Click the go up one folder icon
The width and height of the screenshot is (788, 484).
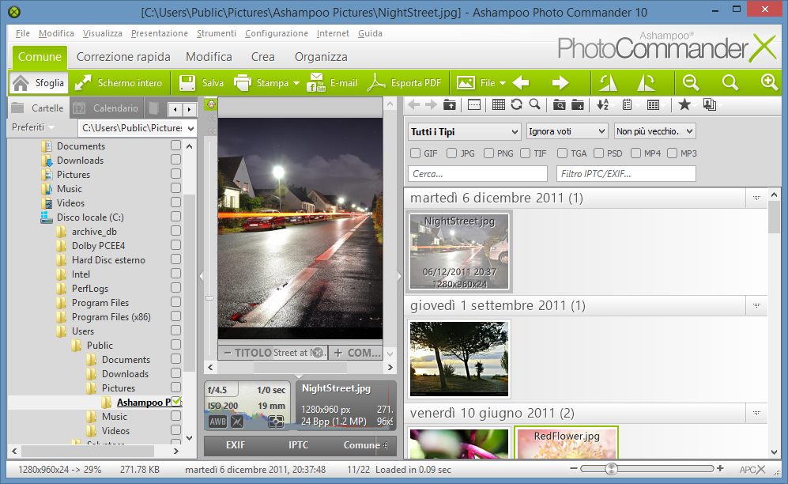coord(449,104)
